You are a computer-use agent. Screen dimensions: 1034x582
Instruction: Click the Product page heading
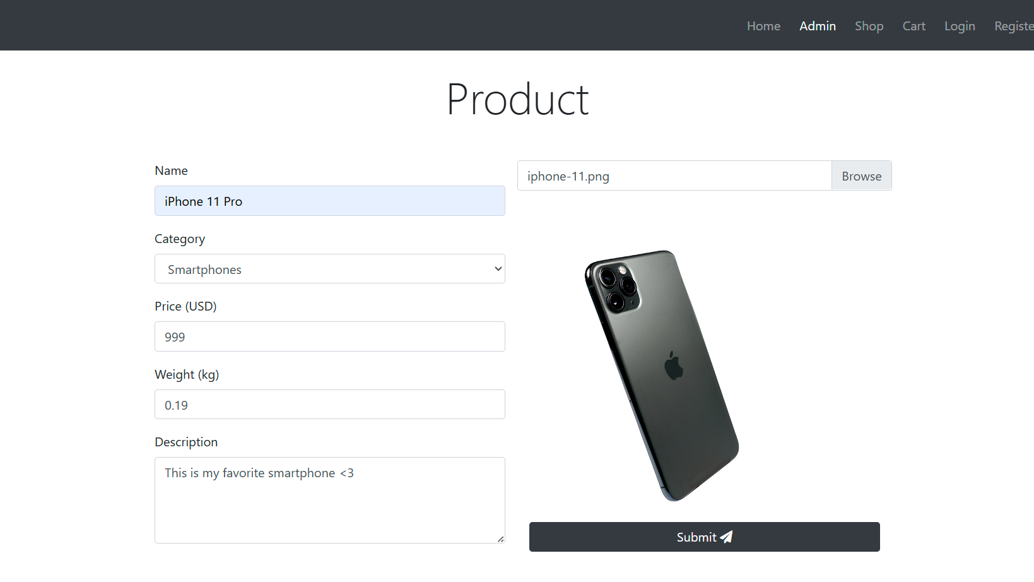click(x=517, y=99)
